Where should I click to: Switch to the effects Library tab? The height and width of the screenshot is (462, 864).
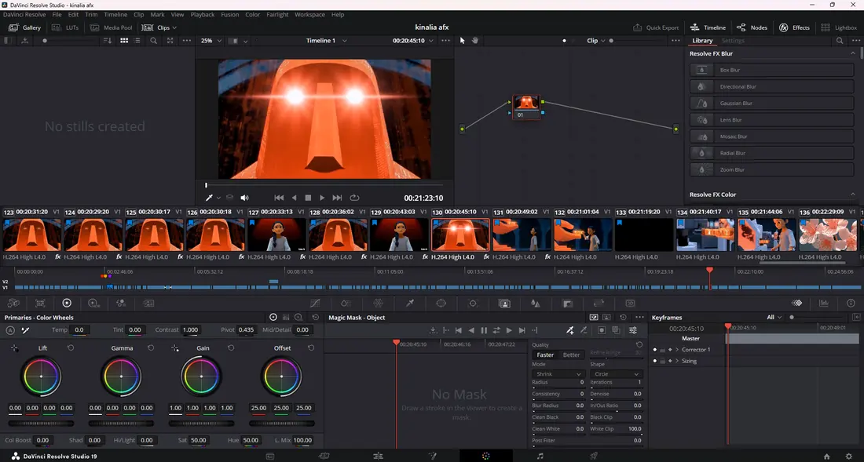pos(702,41)
